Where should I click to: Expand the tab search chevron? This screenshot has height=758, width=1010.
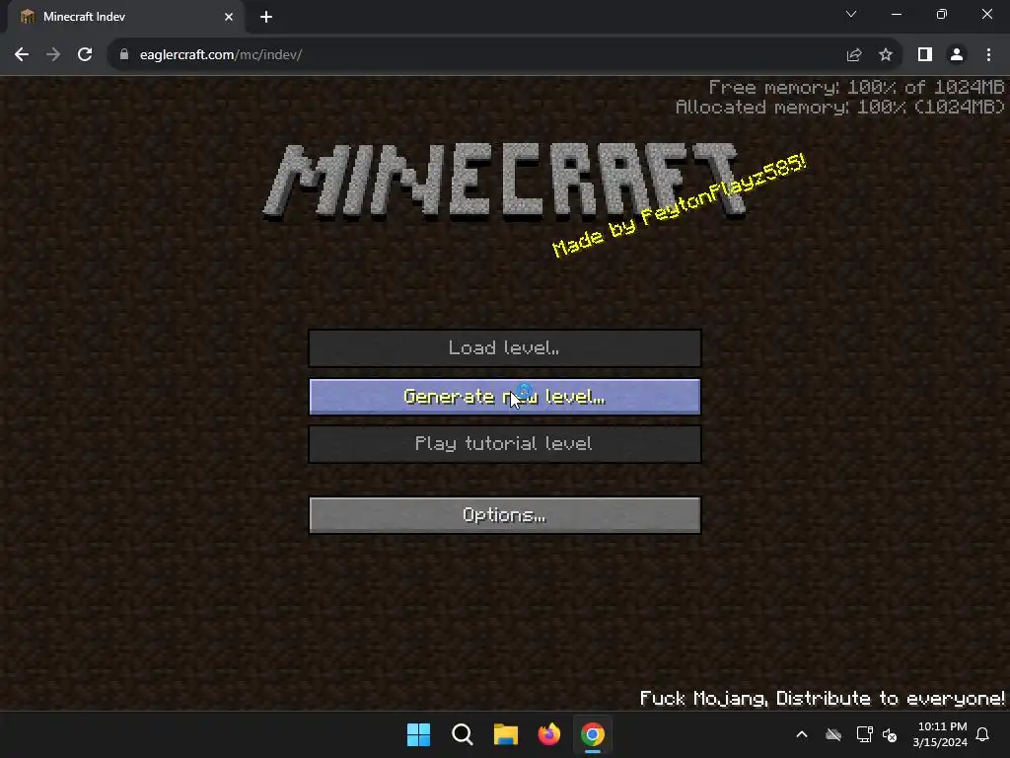[x=851, y=14]
